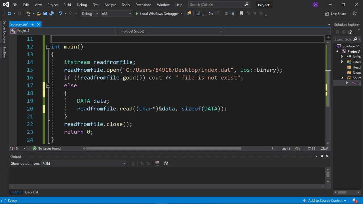The width and height of the screenshot is (363, 204).
Task: Click the feedback icon near Live Share
Action: pos(355,13)
